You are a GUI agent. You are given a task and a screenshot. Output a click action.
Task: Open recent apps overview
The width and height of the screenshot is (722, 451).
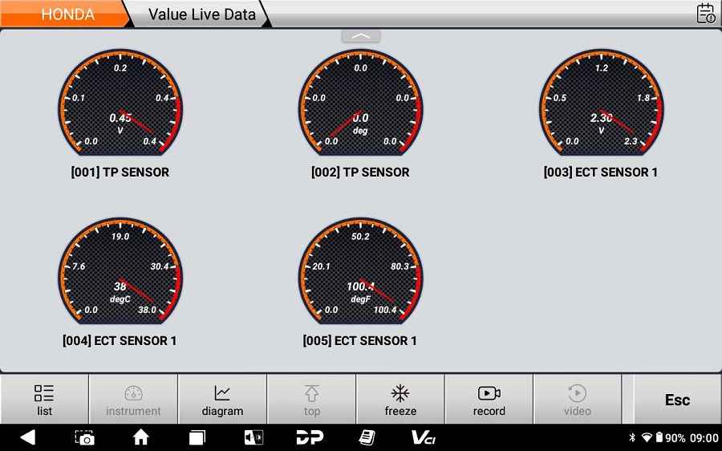[197, 437]
